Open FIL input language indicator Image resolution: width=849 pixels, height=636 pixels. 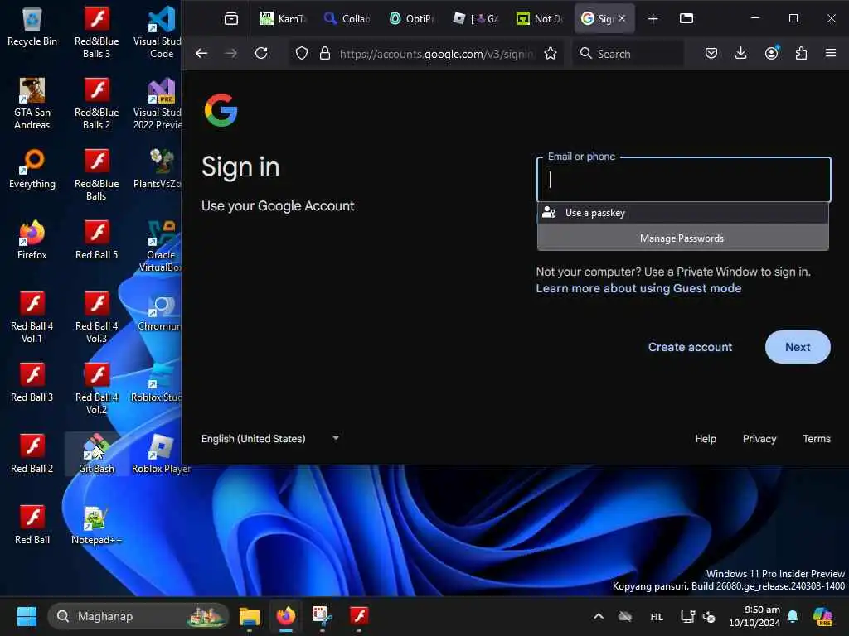(x=657, y=616)
